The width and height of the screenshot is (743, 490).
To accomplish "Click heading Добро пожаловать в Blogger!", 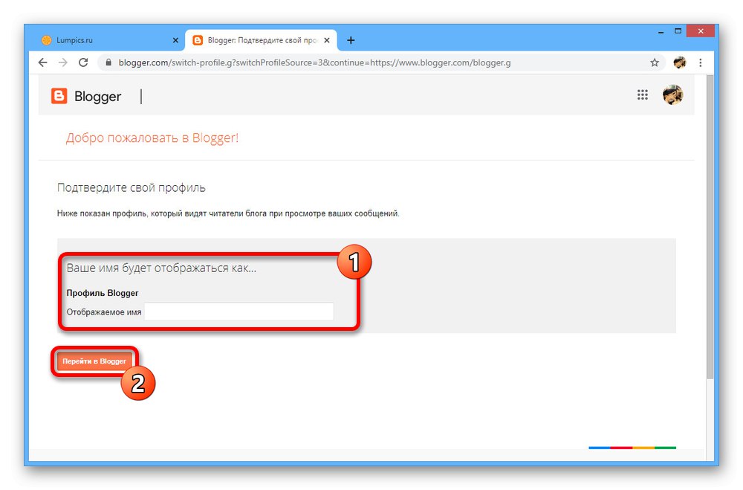I will (152, 138).
